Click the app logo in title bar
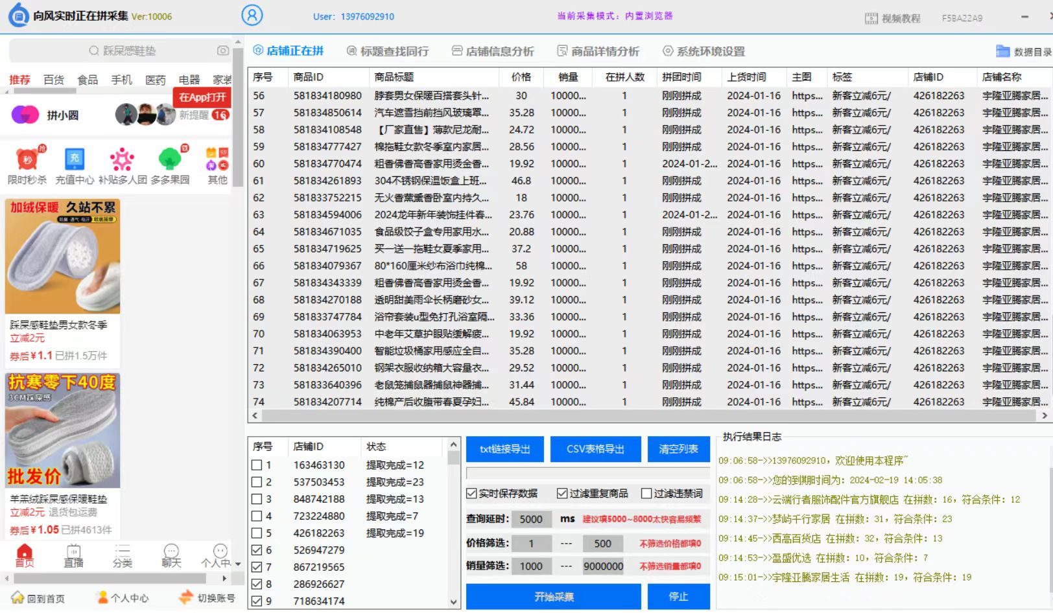 [18, 16]
